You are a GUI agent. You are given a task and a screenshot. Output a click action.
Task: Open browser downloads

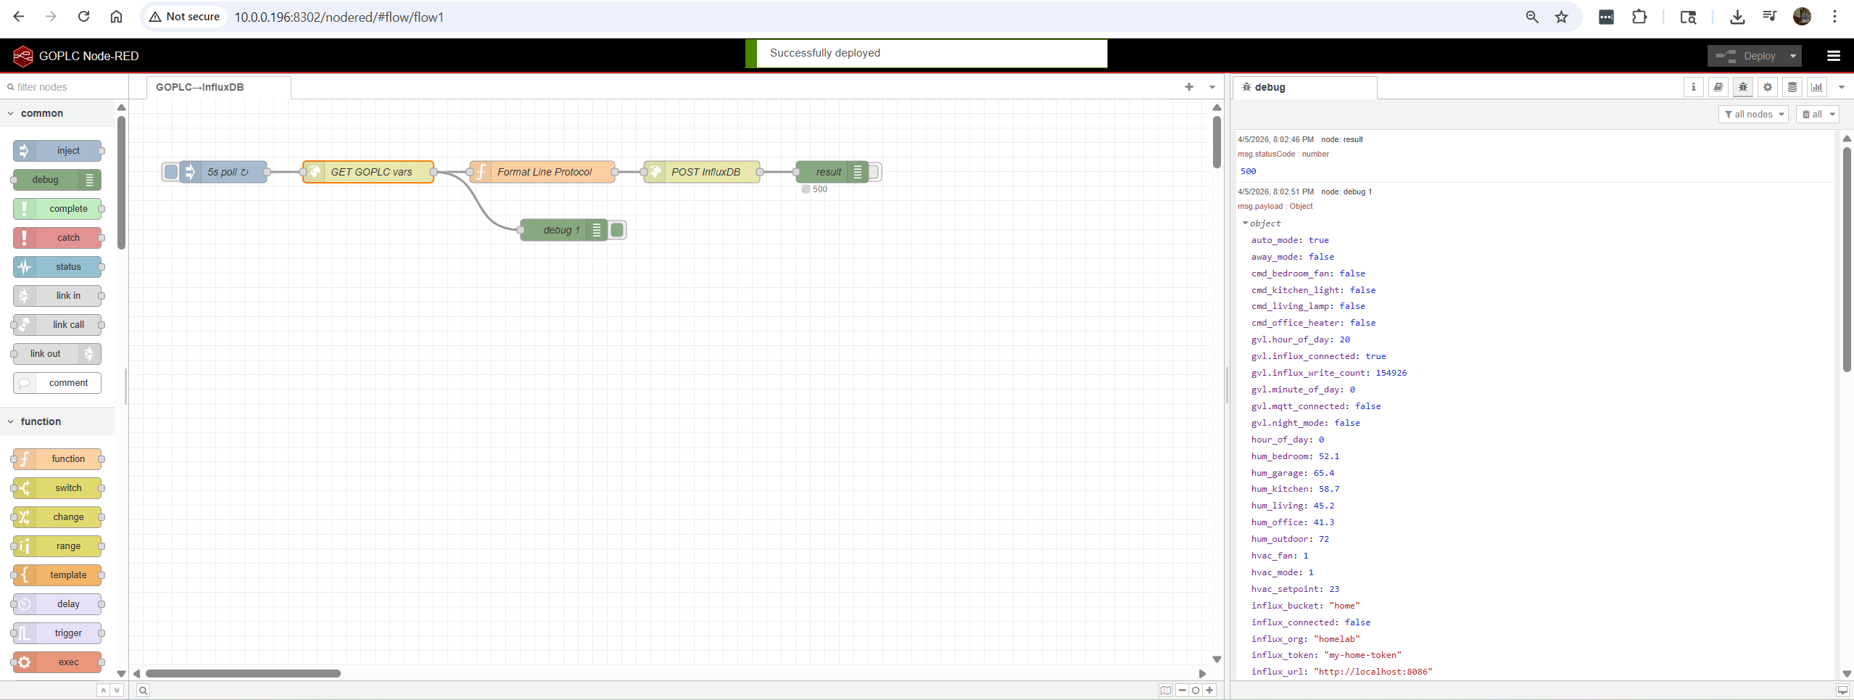(1737, 17)
